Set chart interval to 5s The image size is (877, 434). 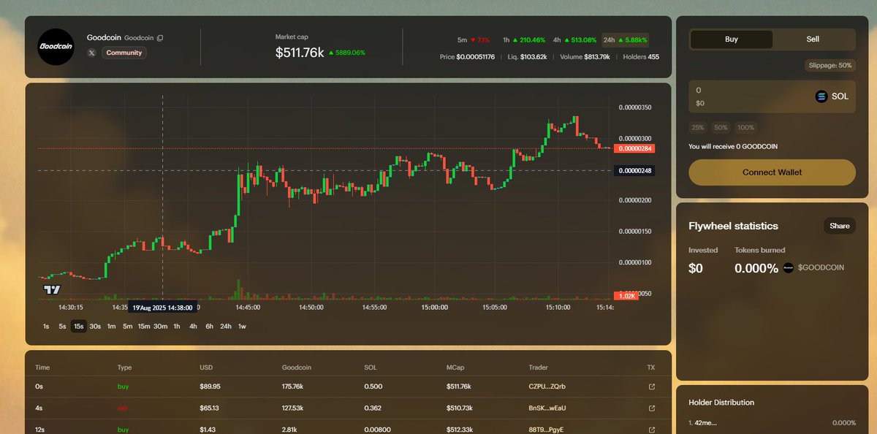point(62,327)
